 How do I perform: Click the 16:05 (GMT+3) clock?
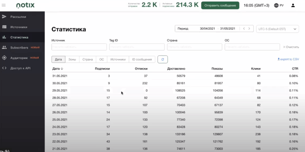coord(256,5)
